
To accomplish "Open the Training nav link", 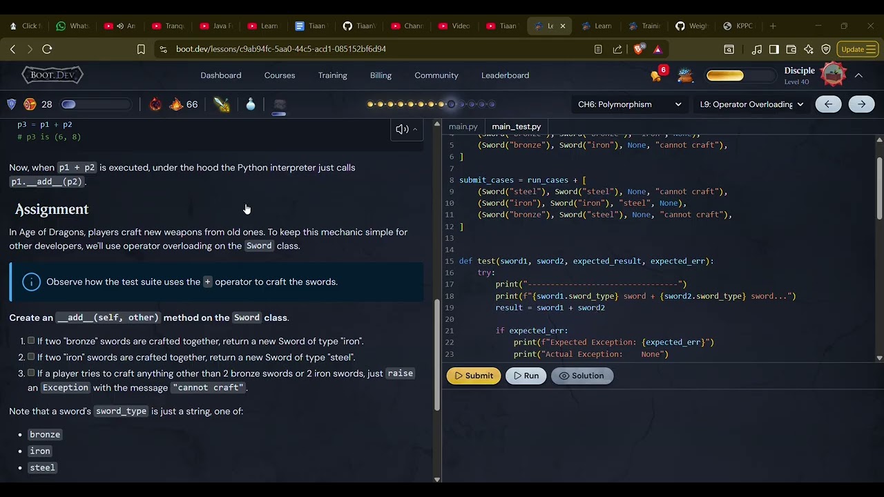I will click(333, 75).
